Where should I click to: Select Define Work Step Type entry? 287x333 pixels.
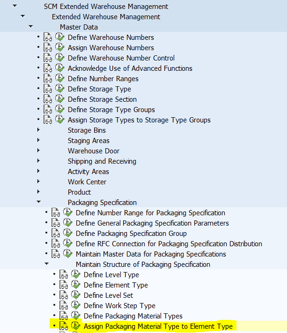[119, 306]
